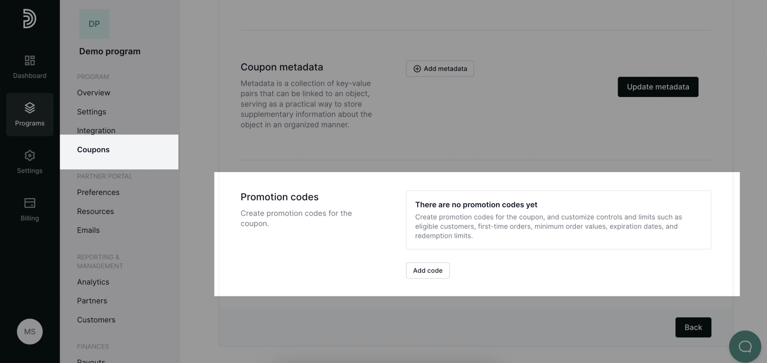Open the Customers page

(x=96, y=319)
